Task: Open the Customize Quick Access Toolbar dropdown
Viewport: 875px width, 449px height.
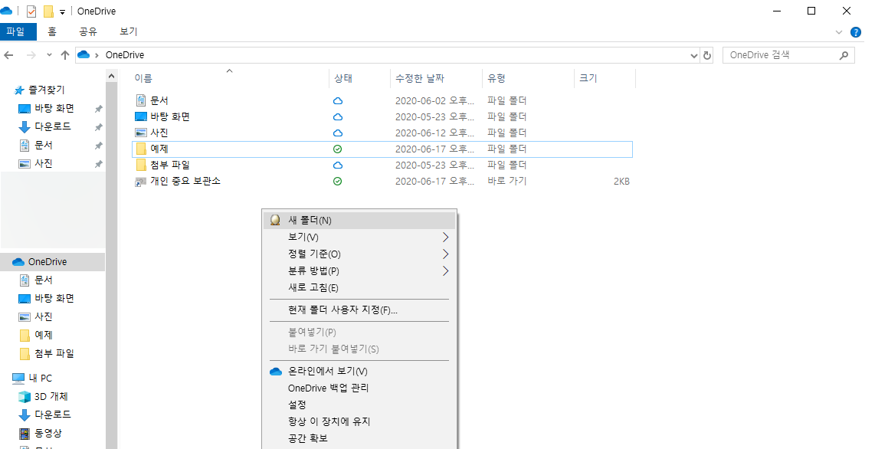Action: click(x=63, y=11)
